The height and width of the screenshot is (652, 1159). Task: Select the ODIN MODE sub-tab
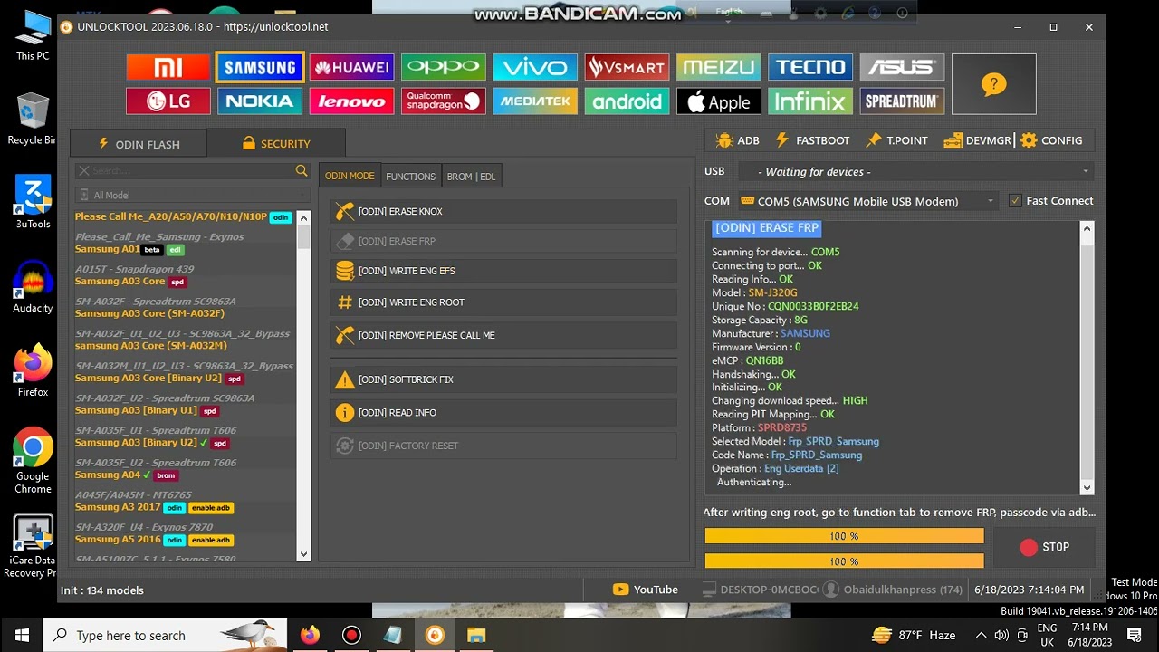pyautogui.click(x=350, y=176)
